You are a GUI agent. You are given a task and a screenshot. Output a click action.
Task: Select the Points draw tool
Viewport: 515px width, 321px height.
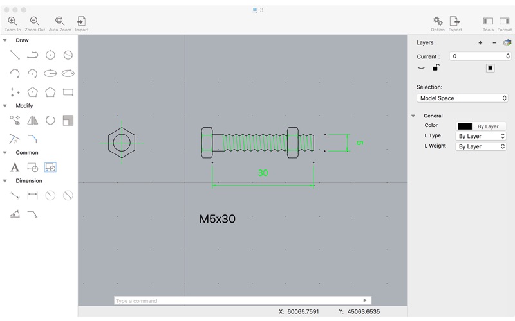[15, 92]
